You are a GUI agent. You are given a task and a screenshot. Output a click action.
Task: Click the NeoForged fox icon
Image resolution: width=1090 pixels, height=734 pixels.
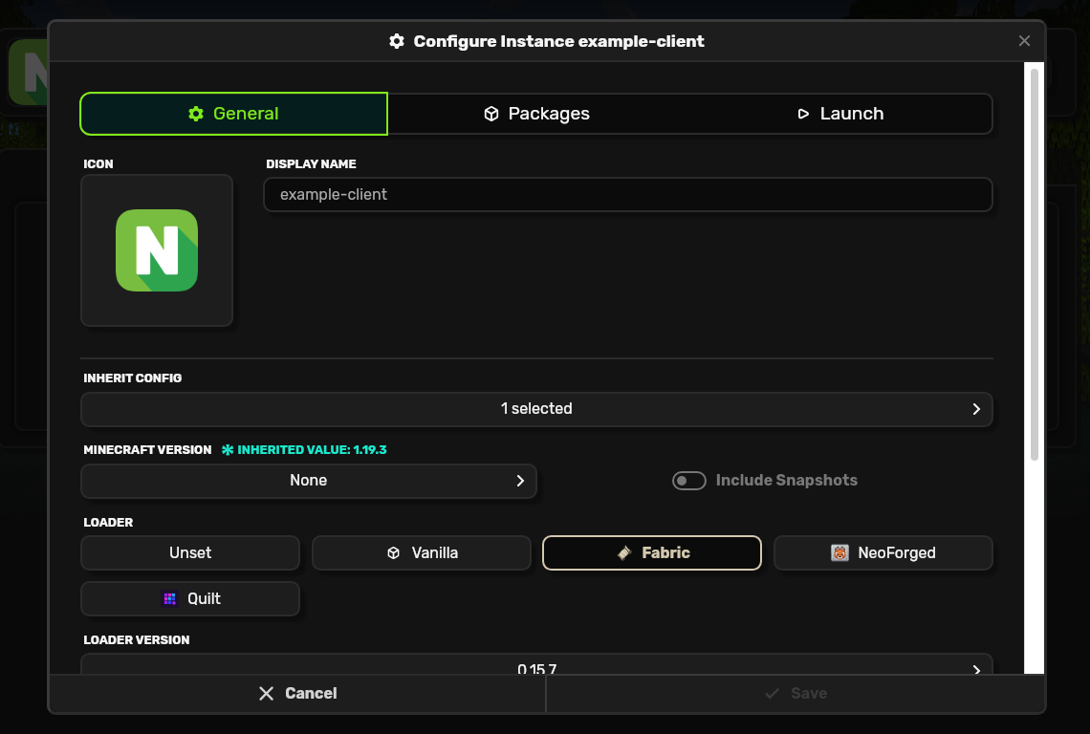click(839, 552)
